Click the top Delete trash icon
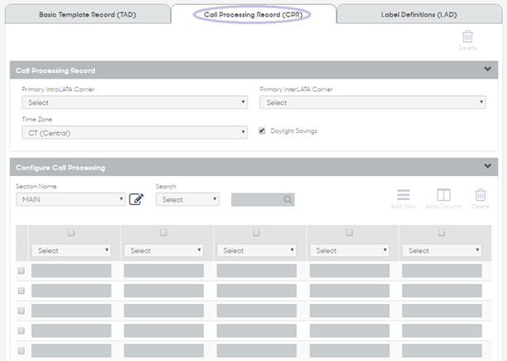 point(467,36)
